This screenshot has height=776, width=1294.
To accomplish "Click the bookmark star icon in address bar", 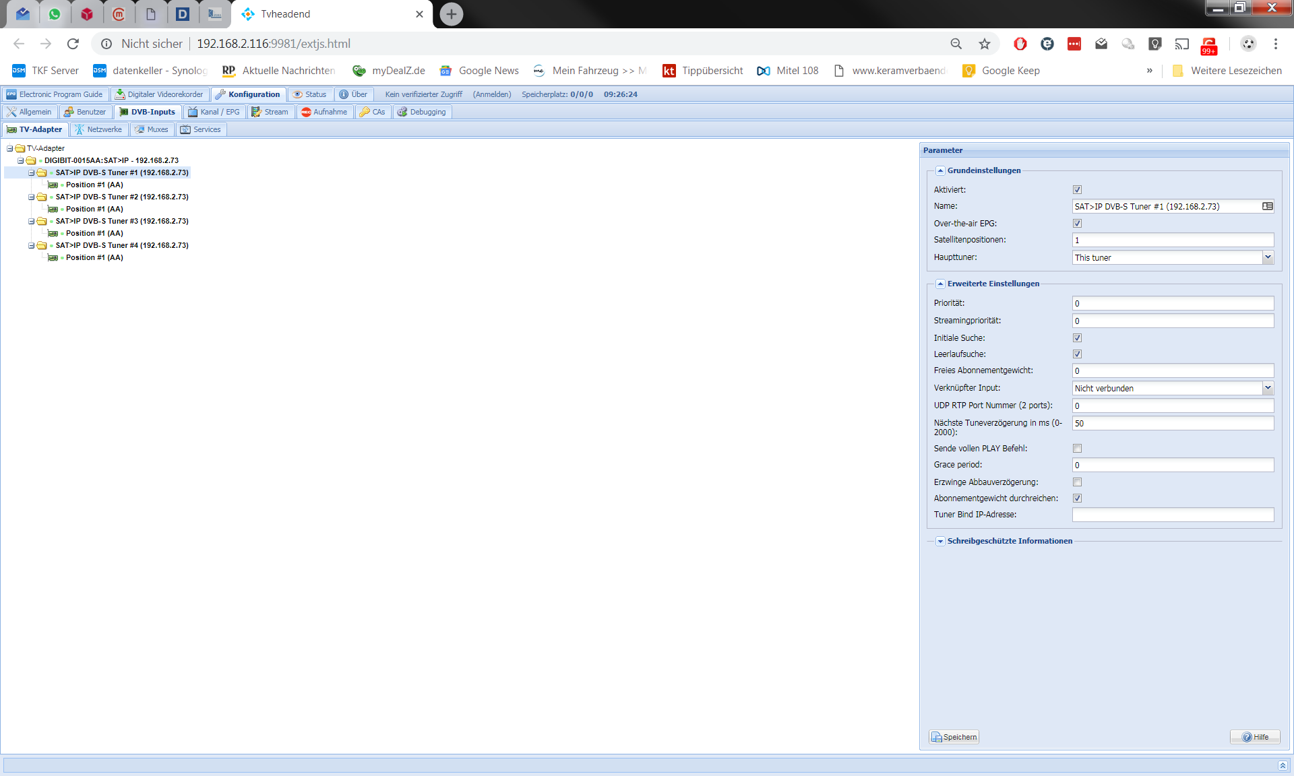I will (x=985, y=44).
